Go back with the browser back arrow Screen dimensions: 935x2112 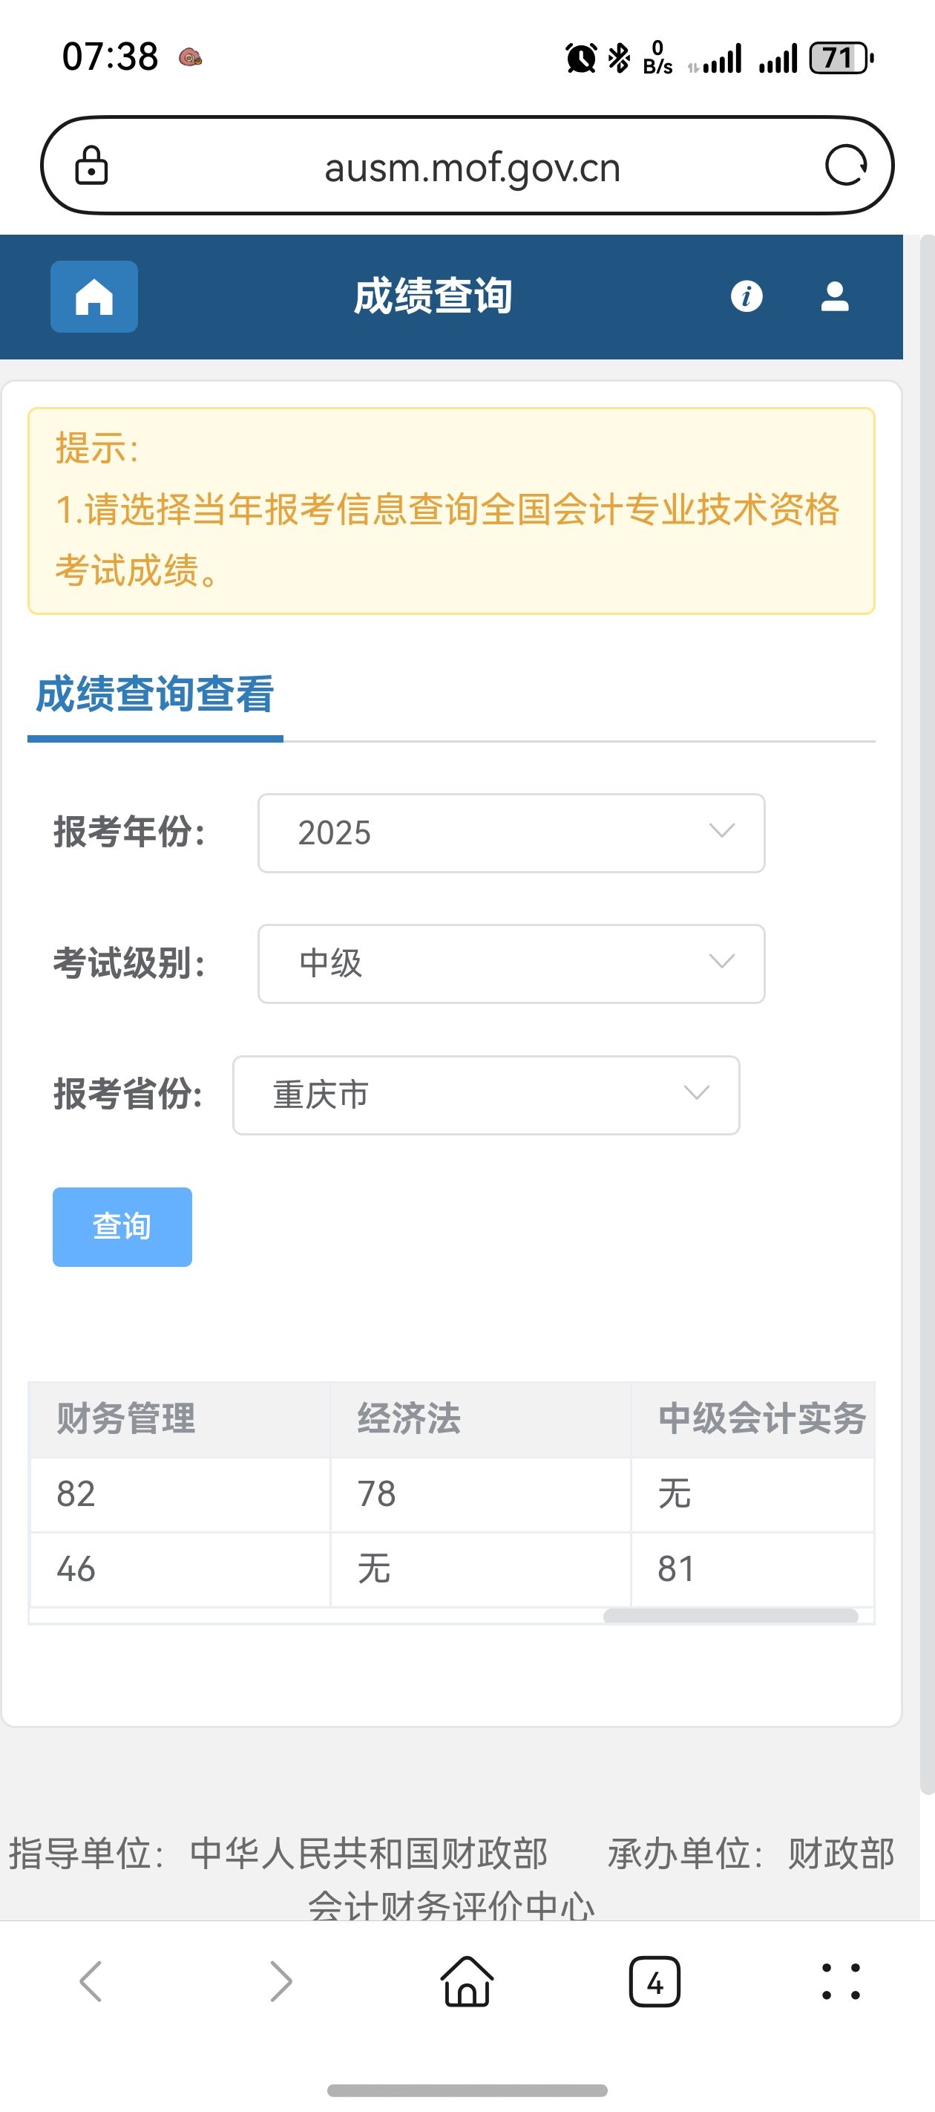click(x=91, y=1981)
